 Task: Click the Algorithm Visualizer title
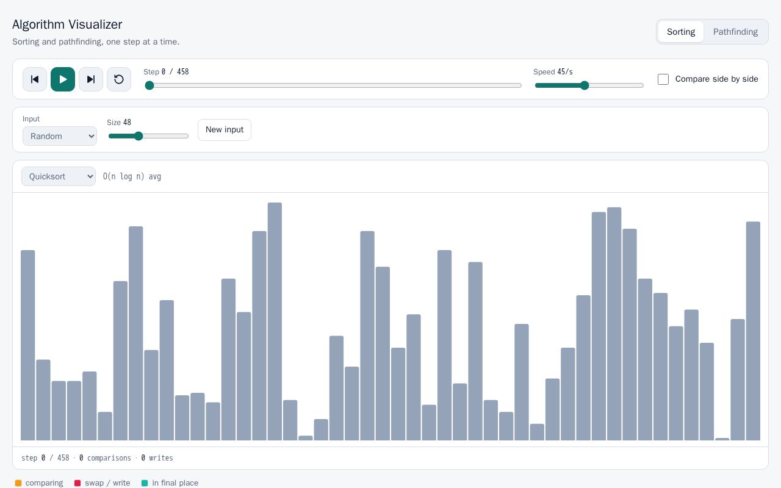[67, 24]
